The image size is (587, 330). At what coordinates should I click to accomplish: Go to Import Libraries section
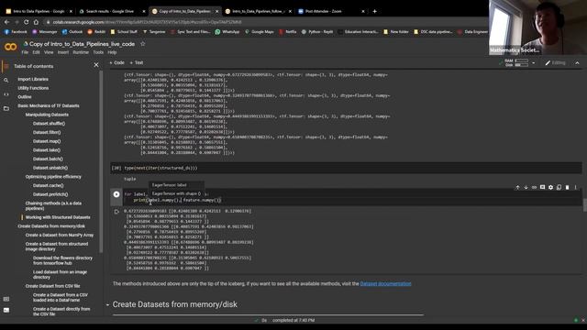33,80
